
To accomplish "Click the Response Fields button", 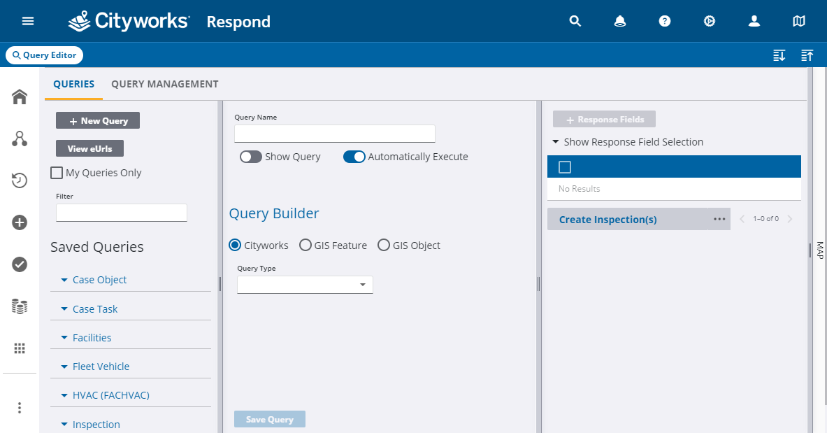I will [x=605, y=120].
